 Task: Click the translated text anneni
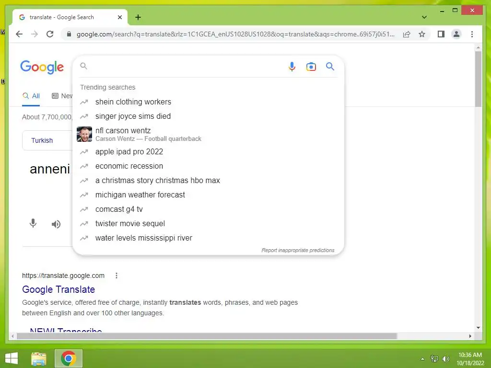tap(50, 169)
